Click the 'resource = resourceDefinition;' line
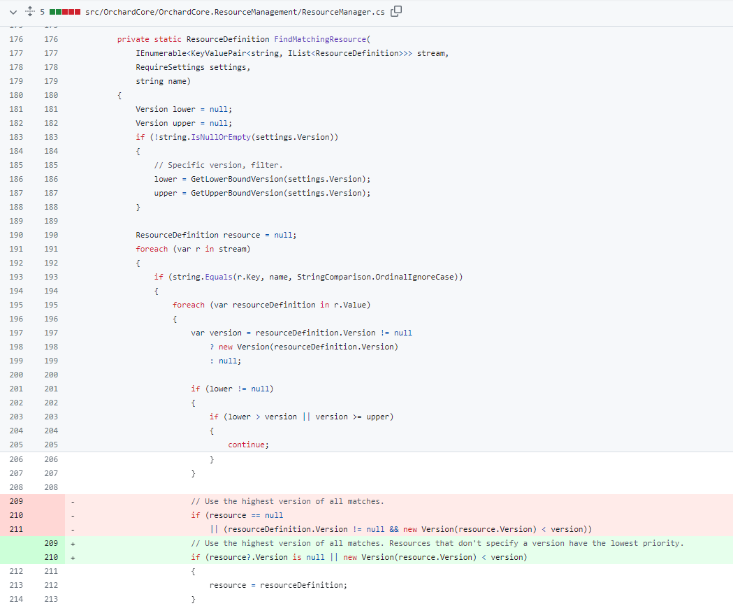 pyautogui.click(x=278, y=586)
